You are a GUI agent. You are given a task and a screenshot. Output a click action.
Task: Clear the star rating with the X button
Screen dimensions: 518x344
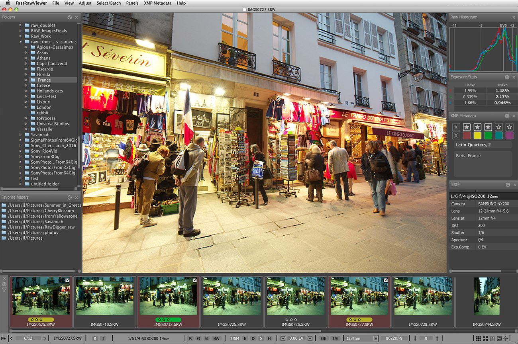pos(456,127)
